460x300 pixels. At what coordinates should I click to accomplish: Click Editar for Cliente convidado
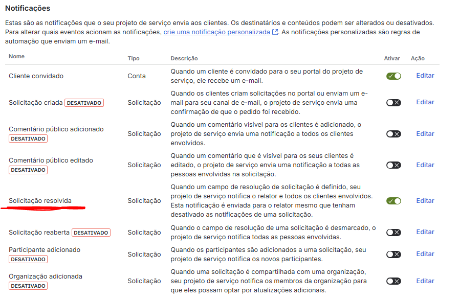coord(425,76)
